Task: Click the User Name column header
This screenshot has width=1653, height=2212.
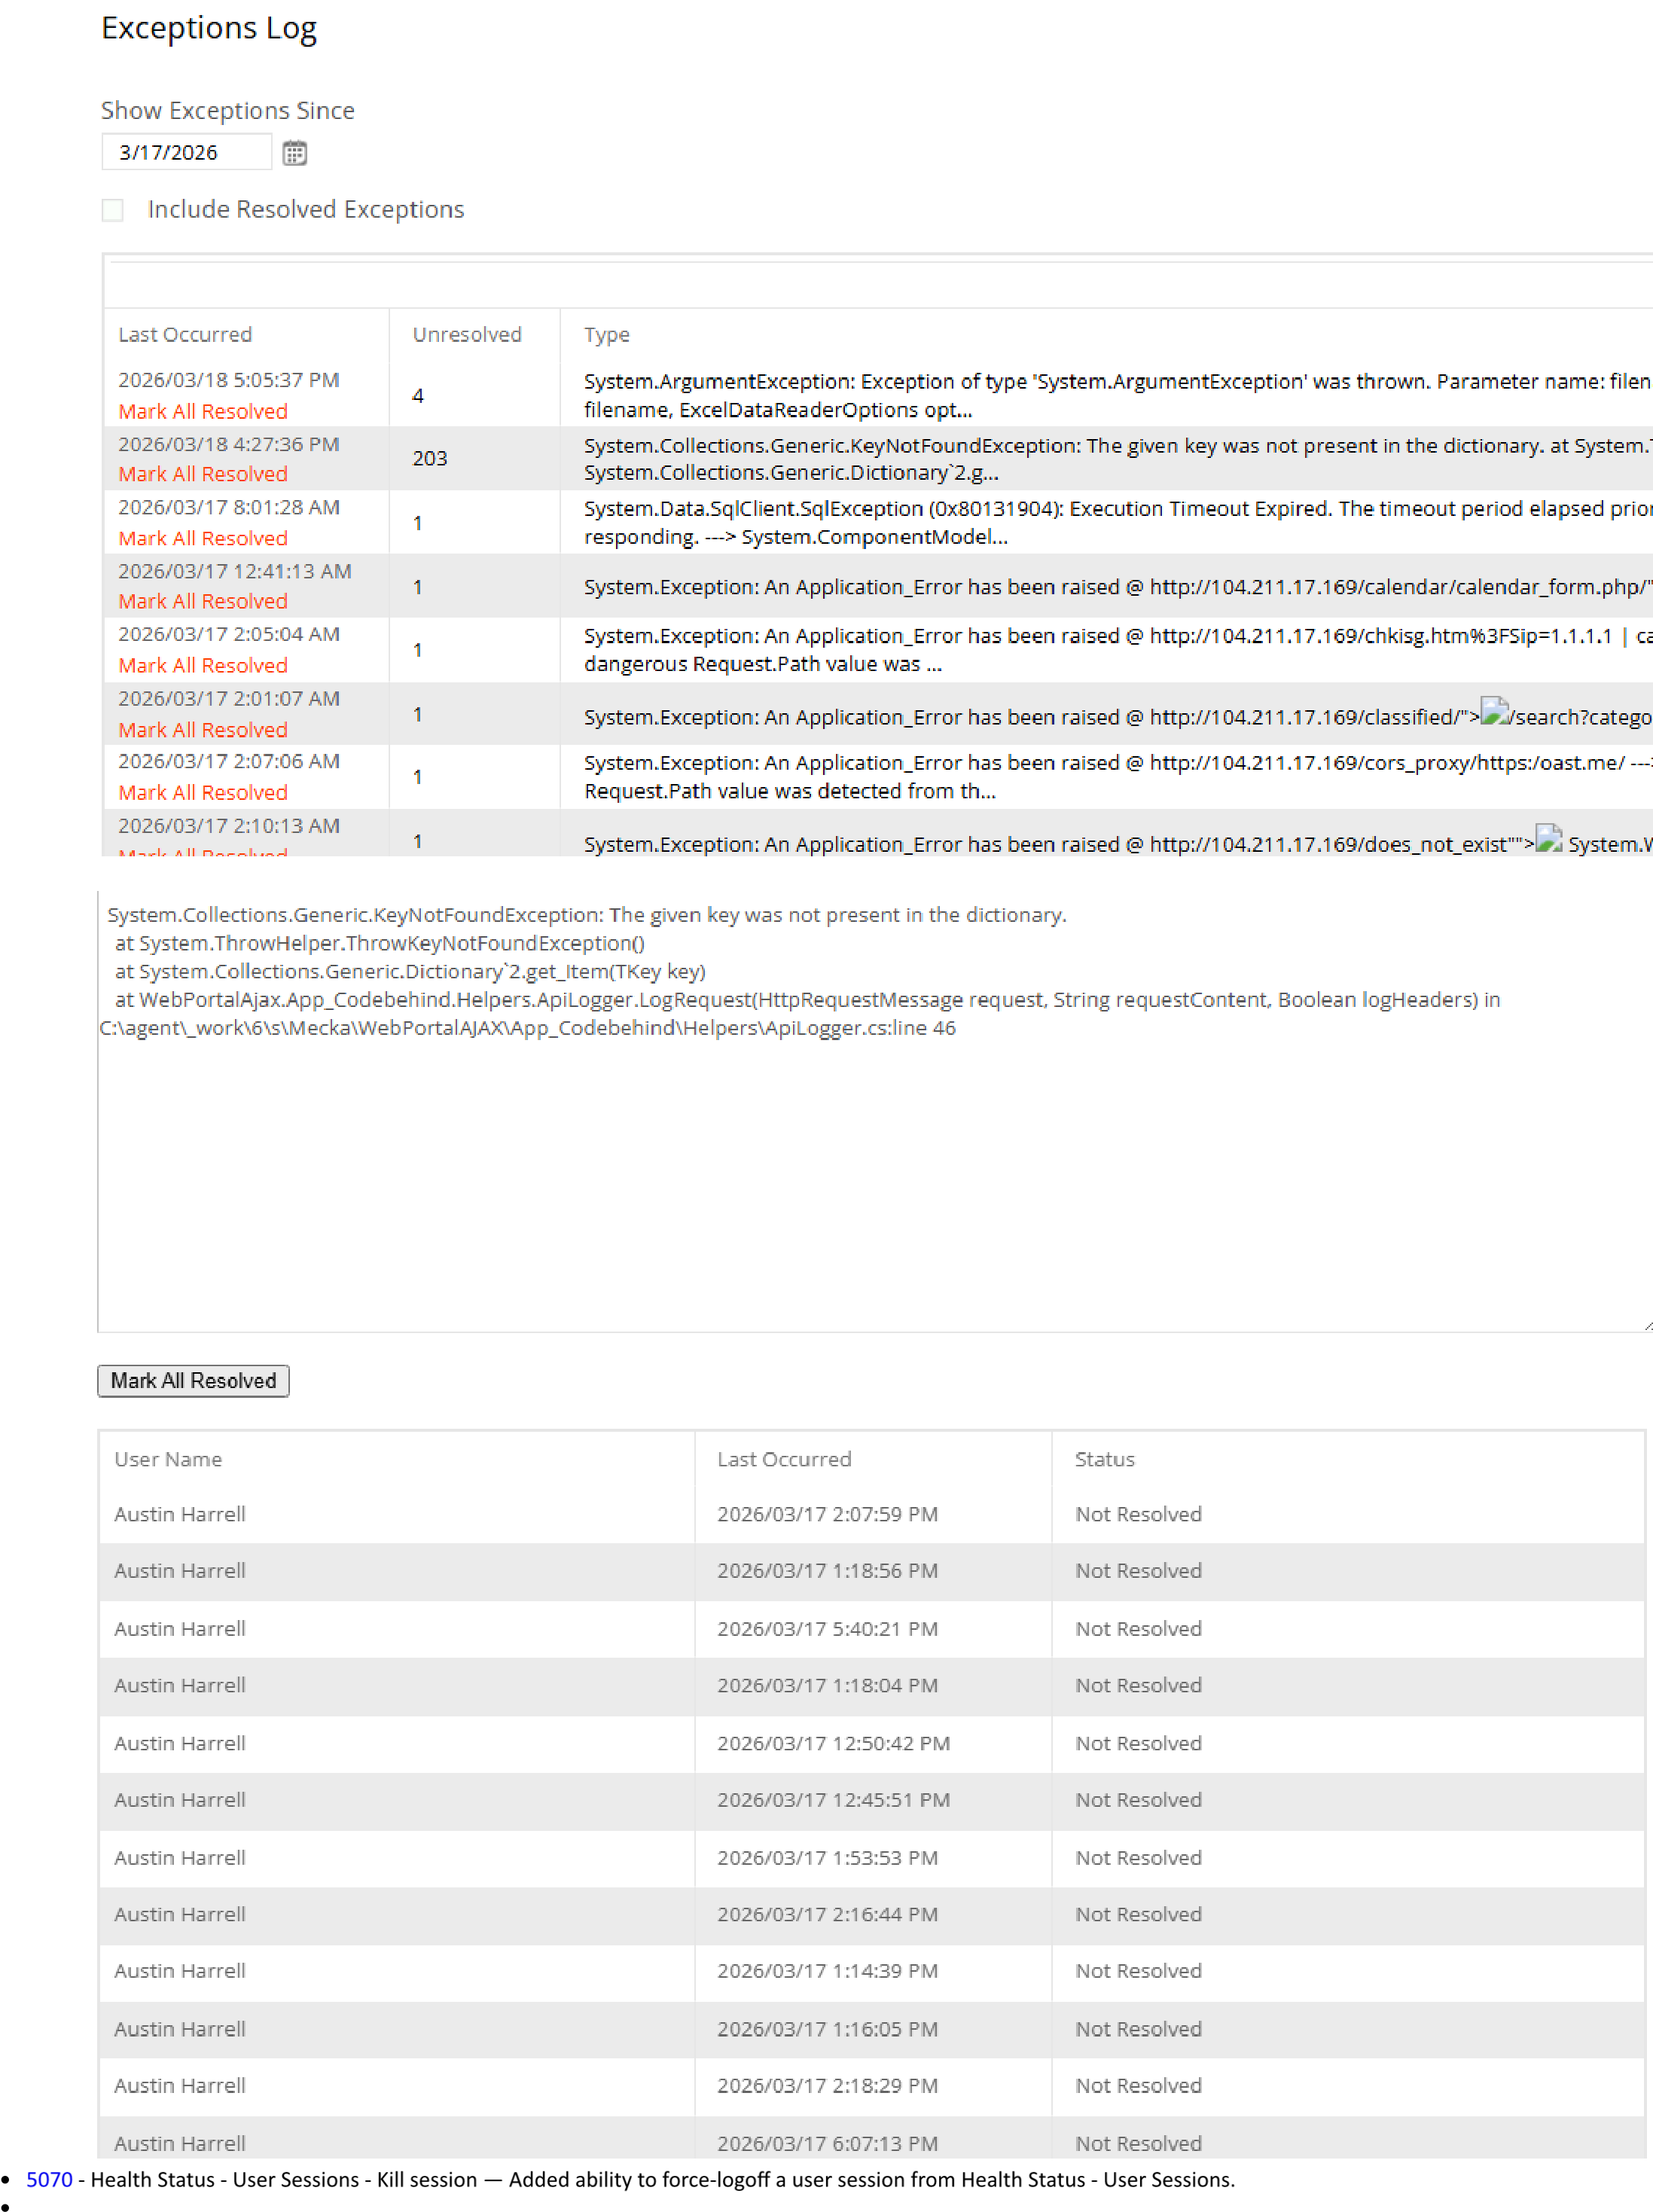Action: [168, 1459]
